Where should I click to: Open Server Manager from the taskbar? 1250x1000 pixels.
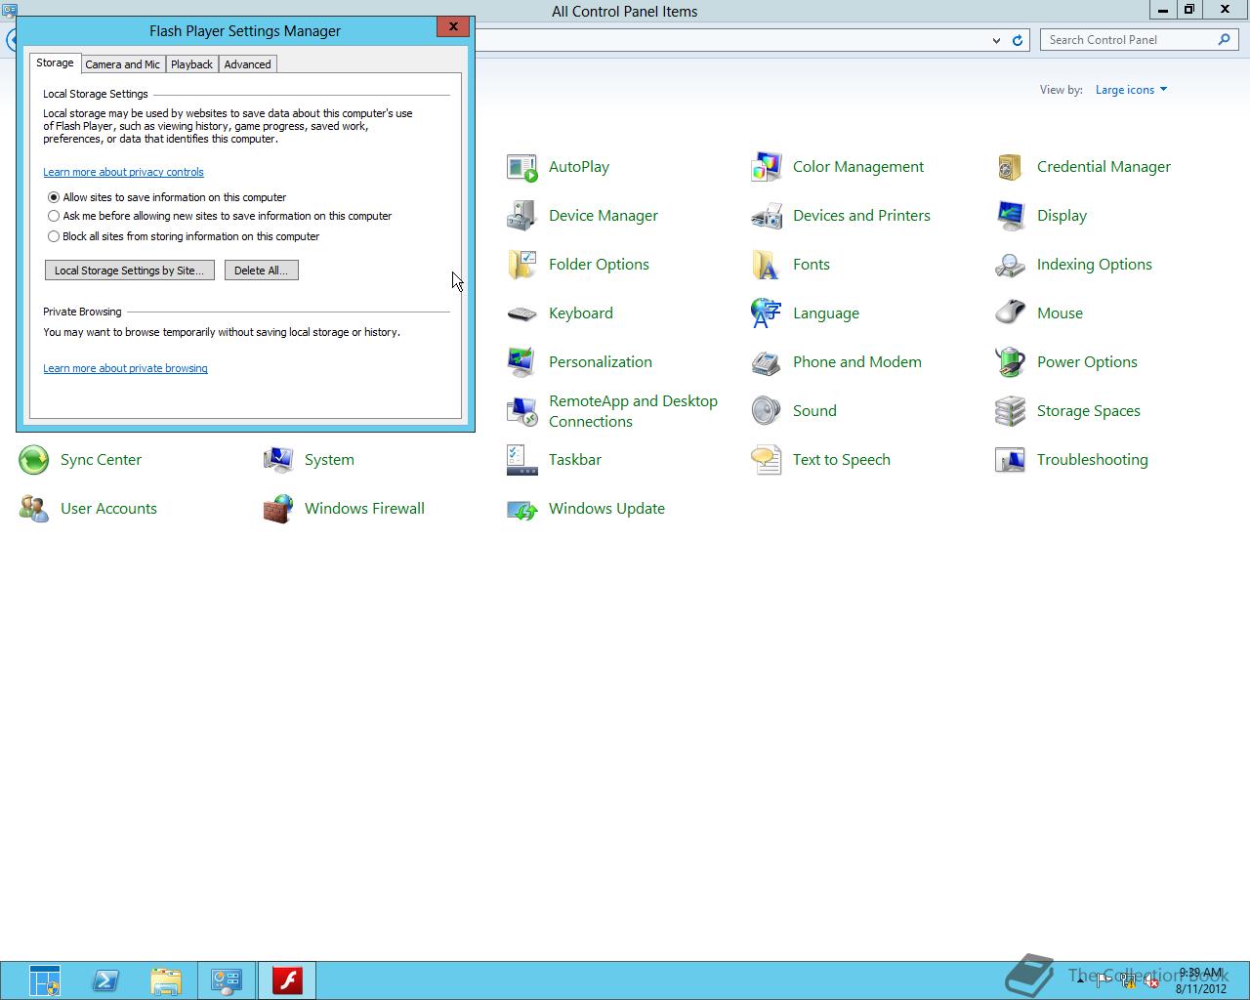point(44,980)
